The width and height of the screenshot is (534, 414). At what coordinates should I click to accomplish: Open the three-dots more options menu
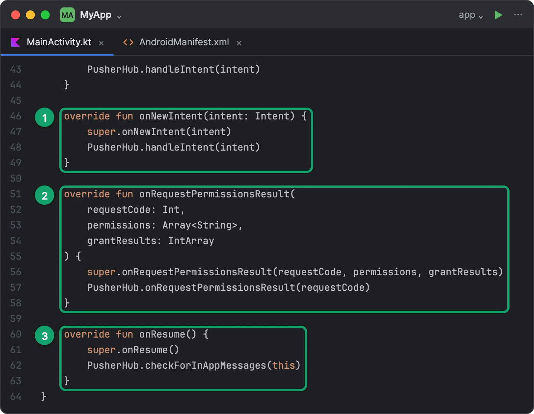click(518, 15)
